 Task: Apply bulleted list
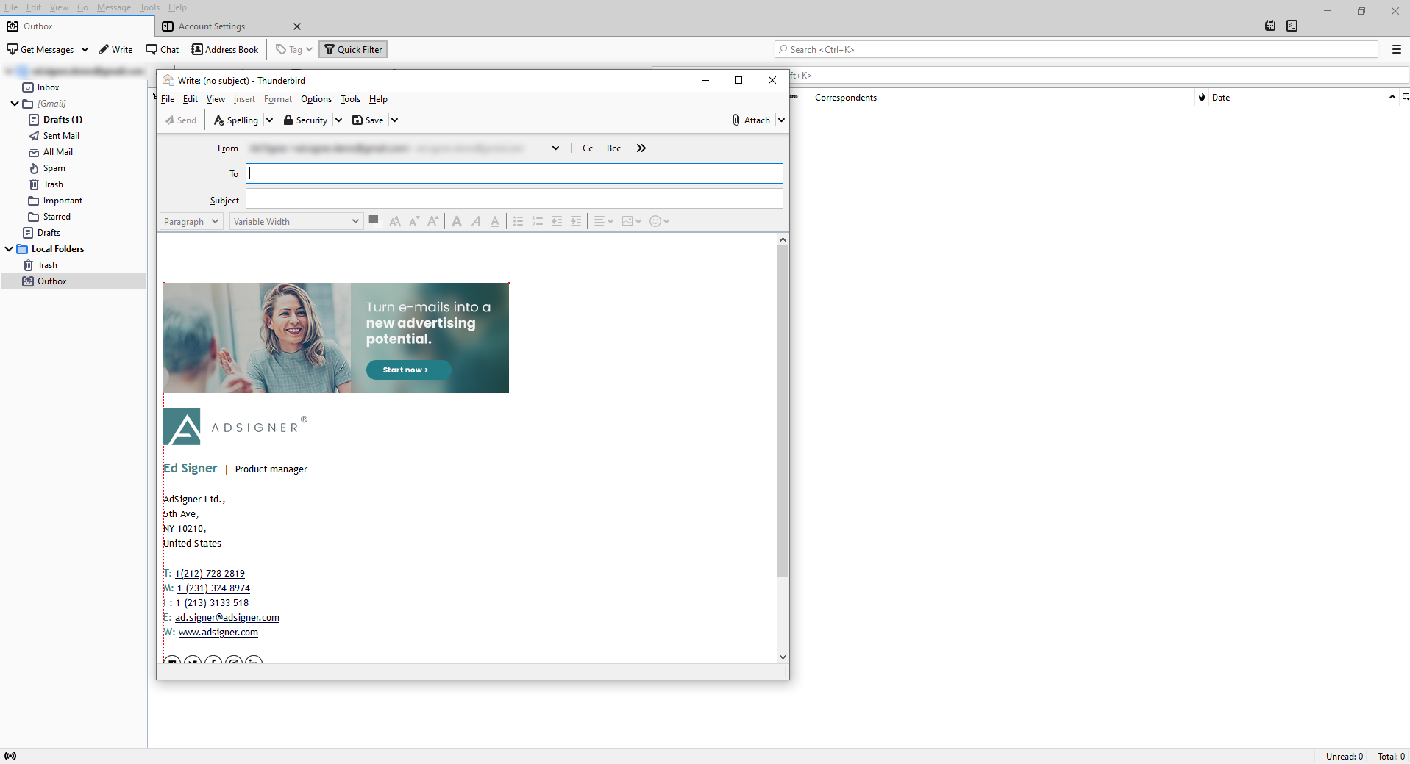(518, 221)
